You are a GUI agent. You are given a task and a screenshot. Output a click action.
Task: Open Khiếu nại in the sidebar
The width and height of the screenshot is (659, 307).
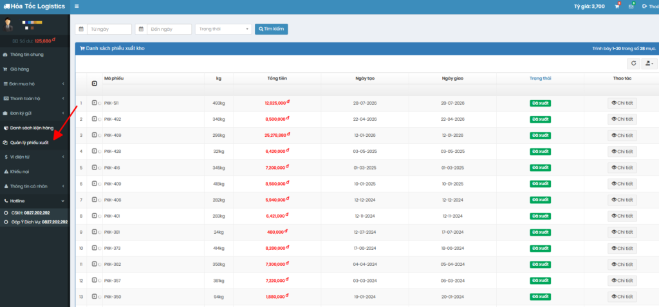coord(35,171)
